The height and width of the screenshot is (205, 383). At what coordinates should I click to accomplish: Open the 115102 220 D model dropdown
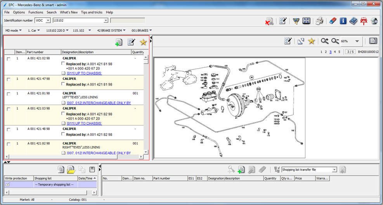click(x=57, y=31)
